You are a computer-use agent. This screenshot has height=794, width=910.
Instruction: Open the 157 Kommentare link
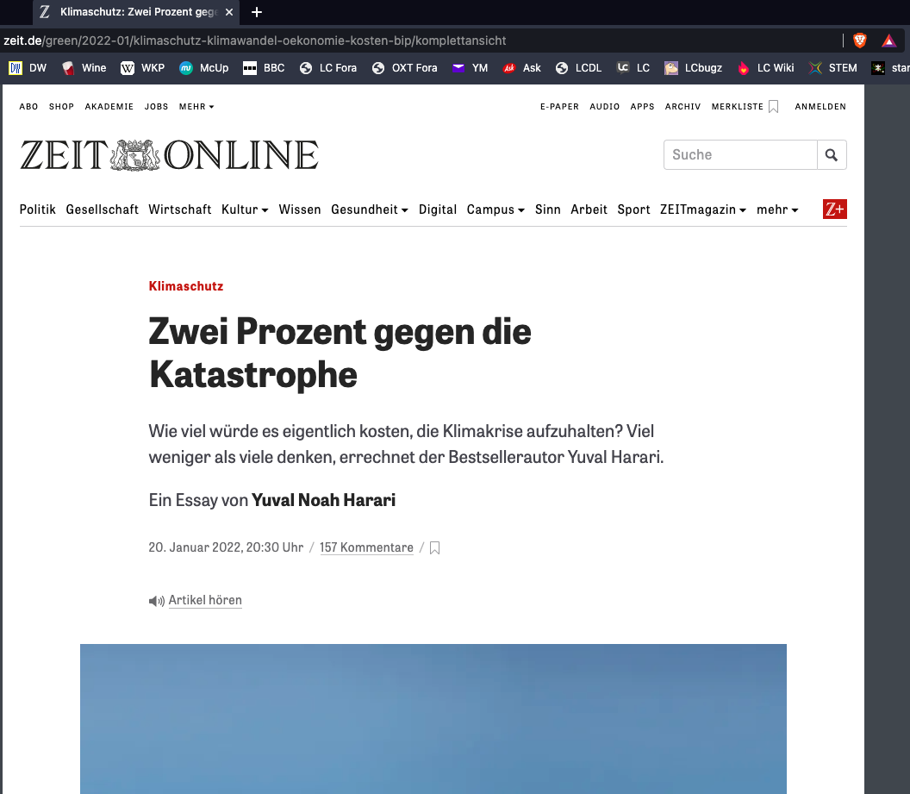[x=366, y=547]
